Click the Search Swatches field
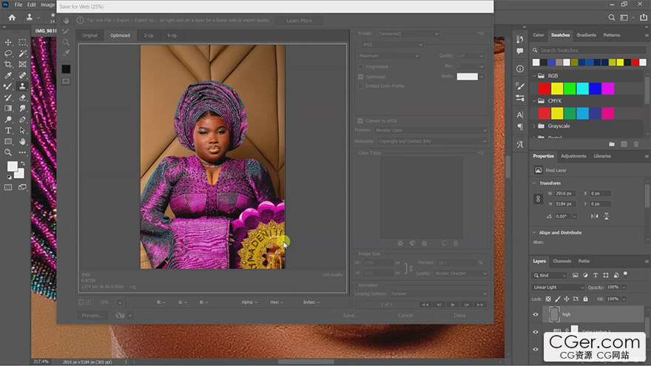 584,50
